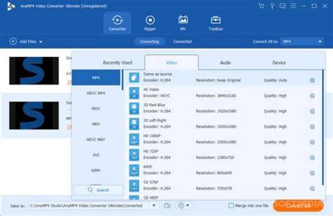Click the Save to path field
Screen dimensions: 333x216
(88, 206)
